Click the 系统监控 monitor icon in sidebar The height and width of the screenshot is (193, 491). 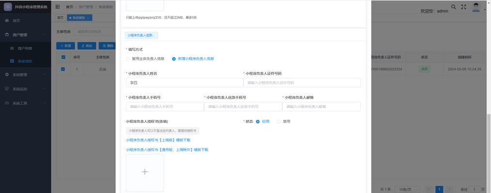tap(7, 89)
